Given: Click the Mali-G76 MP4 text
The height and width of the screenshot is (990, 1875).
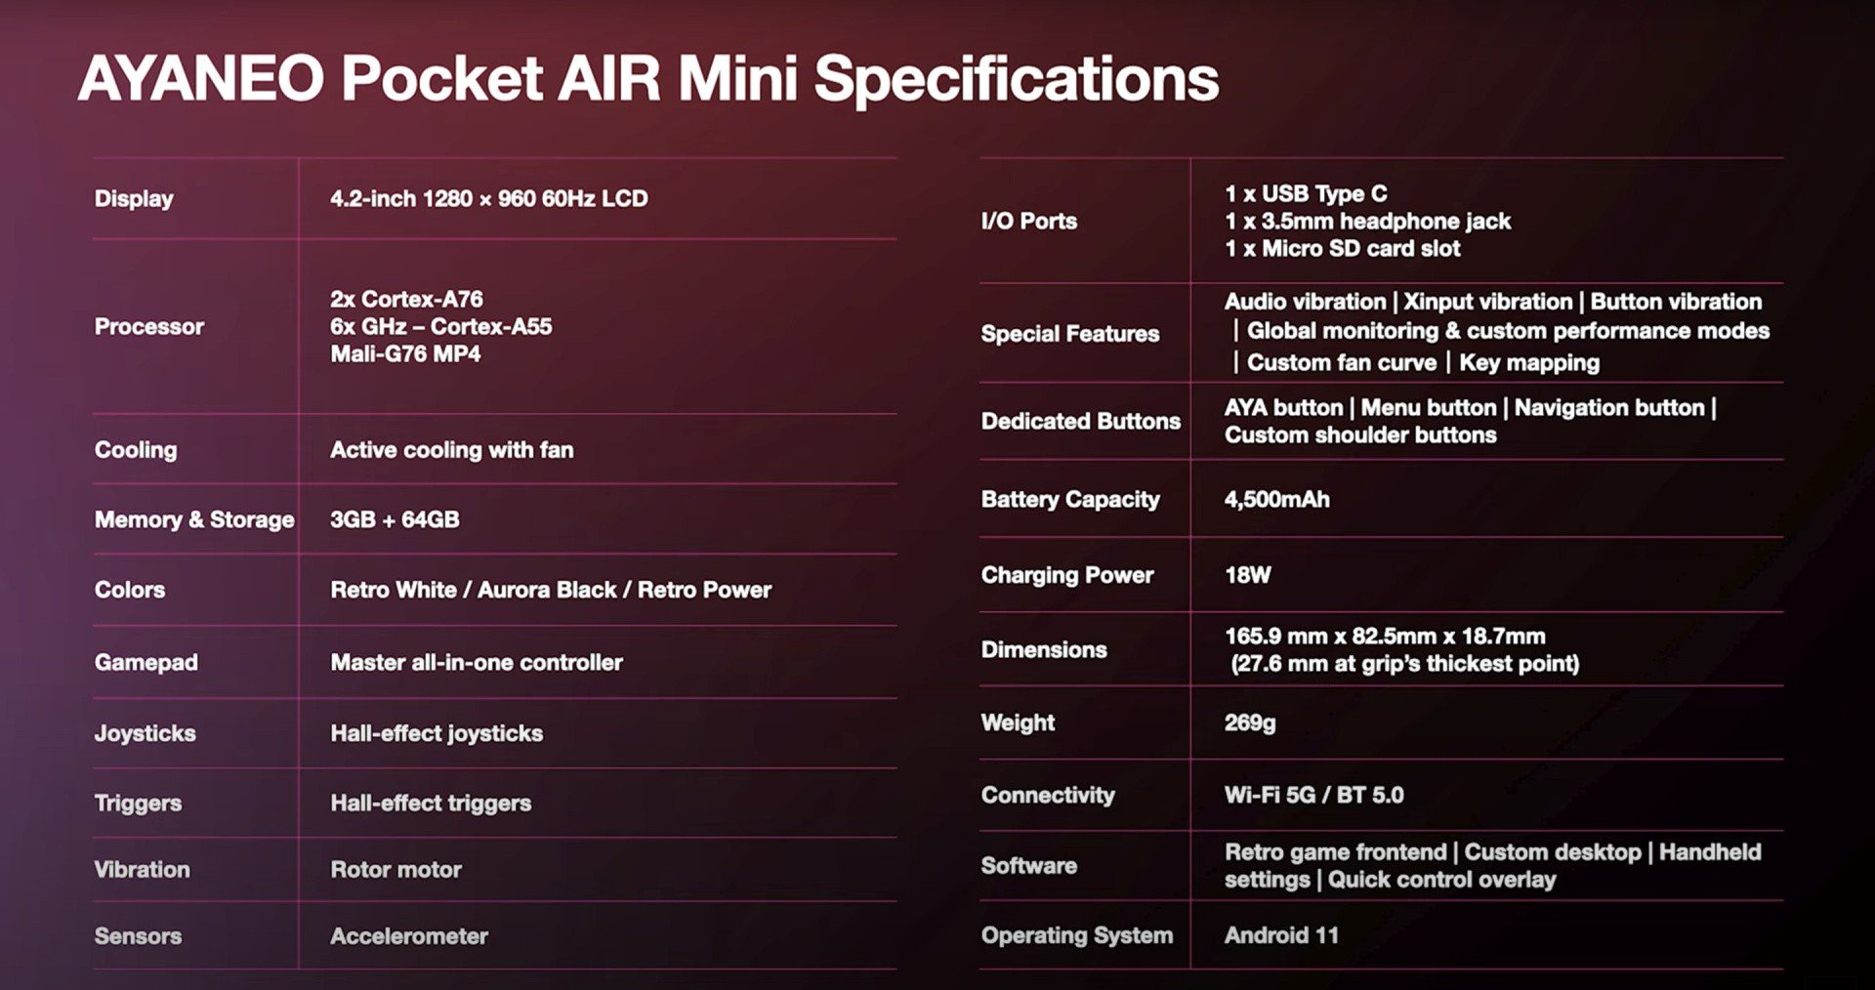Looking at the screenshot, I should pos(405,353).
